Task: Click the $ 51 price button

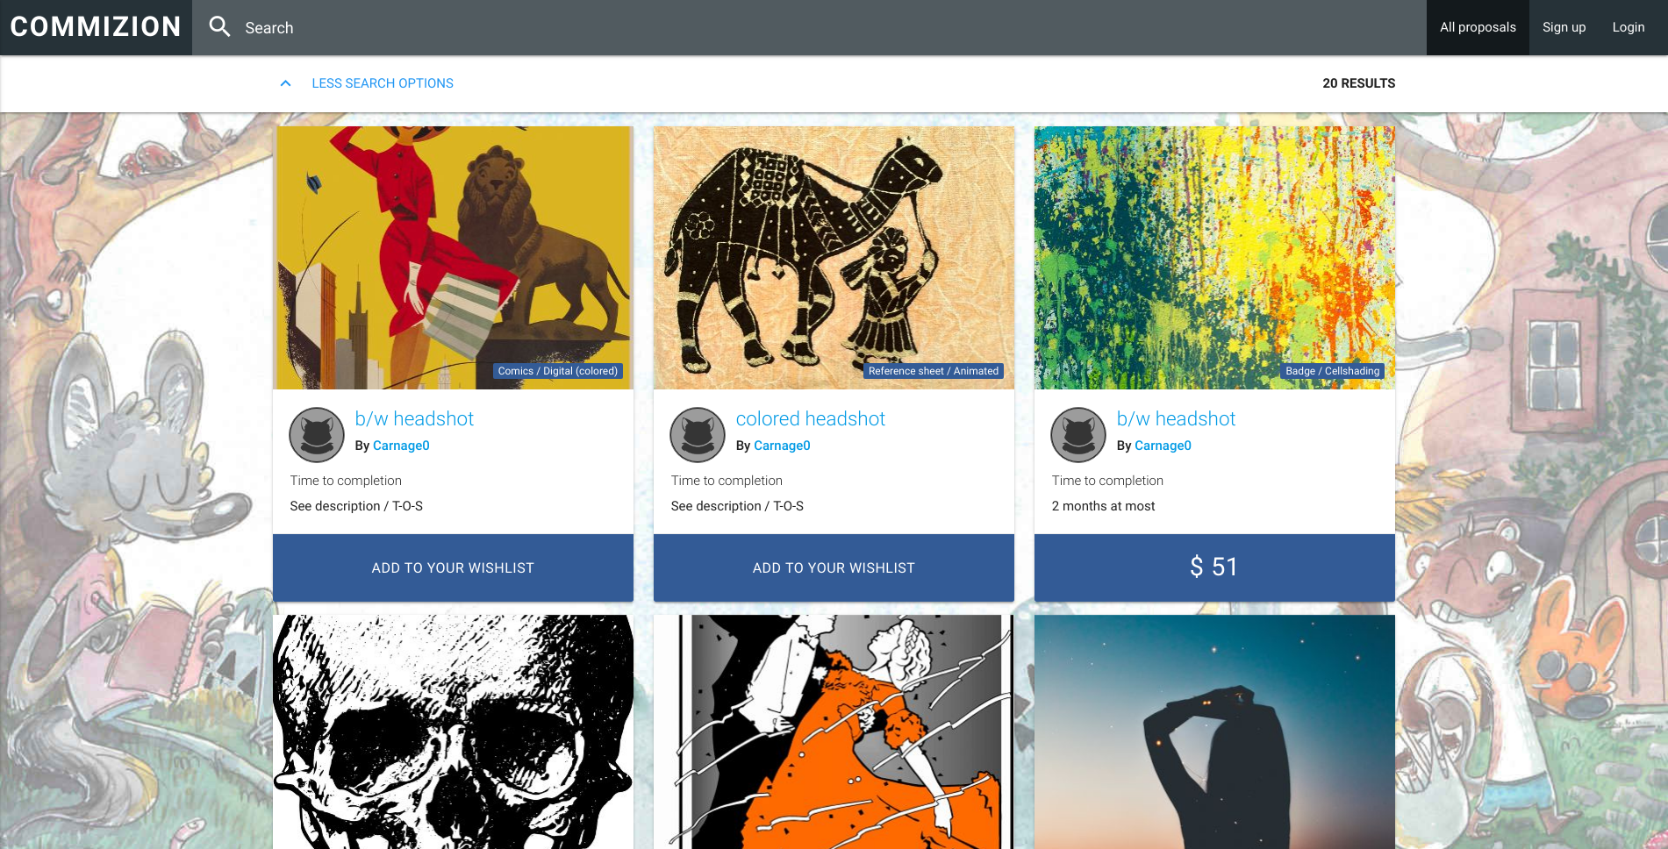Action: point(1214,567)
